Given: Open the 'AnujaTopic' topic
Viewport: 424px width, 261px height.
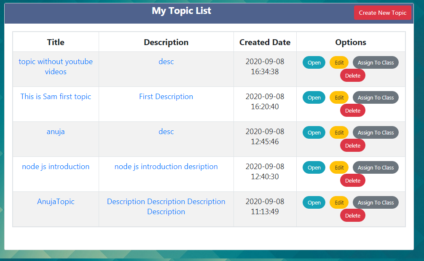Looking at the screenshot, I should [x=314, y=202].
